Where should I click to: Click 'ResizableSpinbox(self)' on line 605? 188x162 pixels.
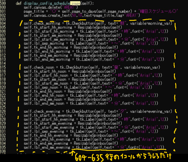100,28
